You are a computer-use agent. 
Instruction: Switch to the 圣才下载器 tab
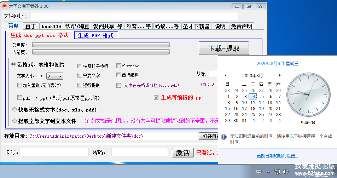tap(196, 26)
